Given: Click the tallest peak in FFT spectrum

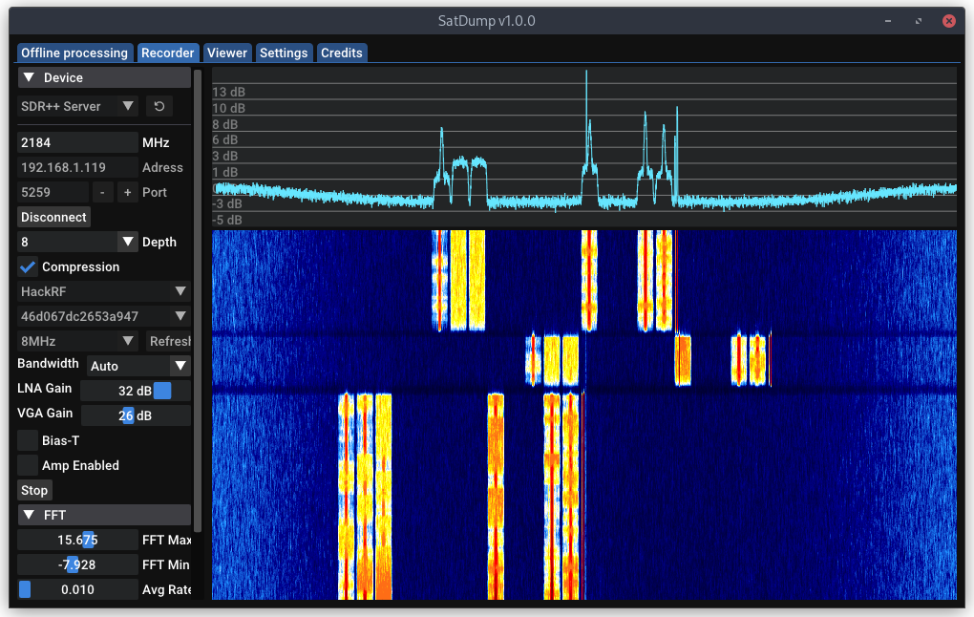Looking at the screenshot, I should point(585,74).
